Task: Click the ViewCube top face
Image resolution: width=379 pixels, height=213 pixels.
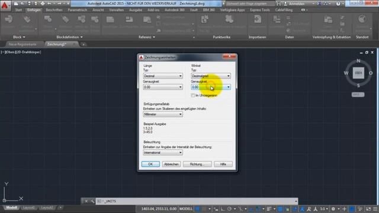Action: pyautogui.click(x=358, y=73)
